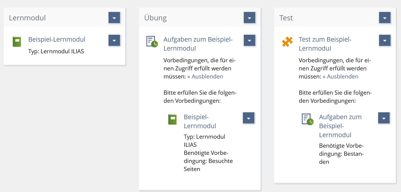Open the actions menu of Aufgaben zum Beispiel-Lernmodul in the Übung panel
The image size is (401, 192).
pos(249,40)
